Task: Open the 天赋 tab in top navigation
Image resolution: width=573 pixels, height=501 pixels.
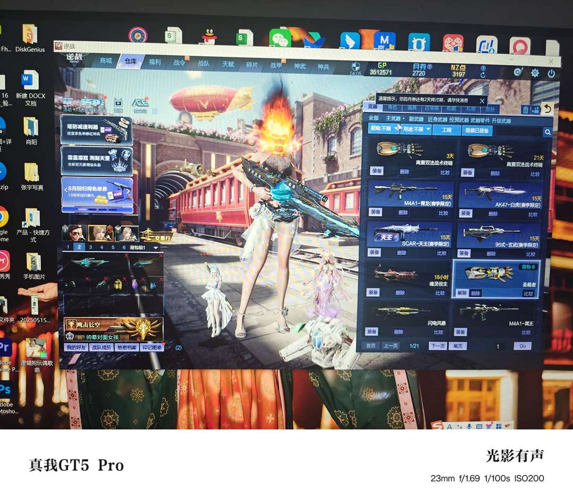Action: pyautogui.click(x=228, y=64)
